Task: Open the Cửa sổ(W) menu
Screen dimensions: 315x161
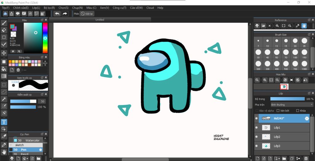Action: 136,8
